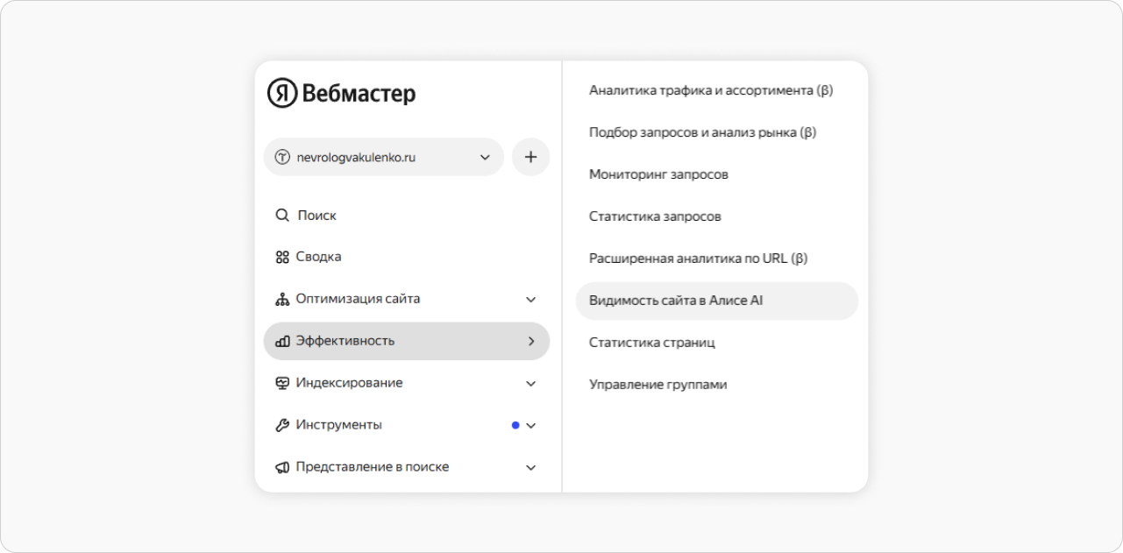The width and height of the screenshot is (1123, 553).
Task: Click the Представление в поиске megaphone icon
Action: coord(282,467)
